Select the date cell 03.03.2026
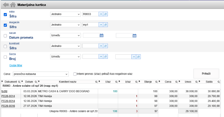 coord(29,91)
